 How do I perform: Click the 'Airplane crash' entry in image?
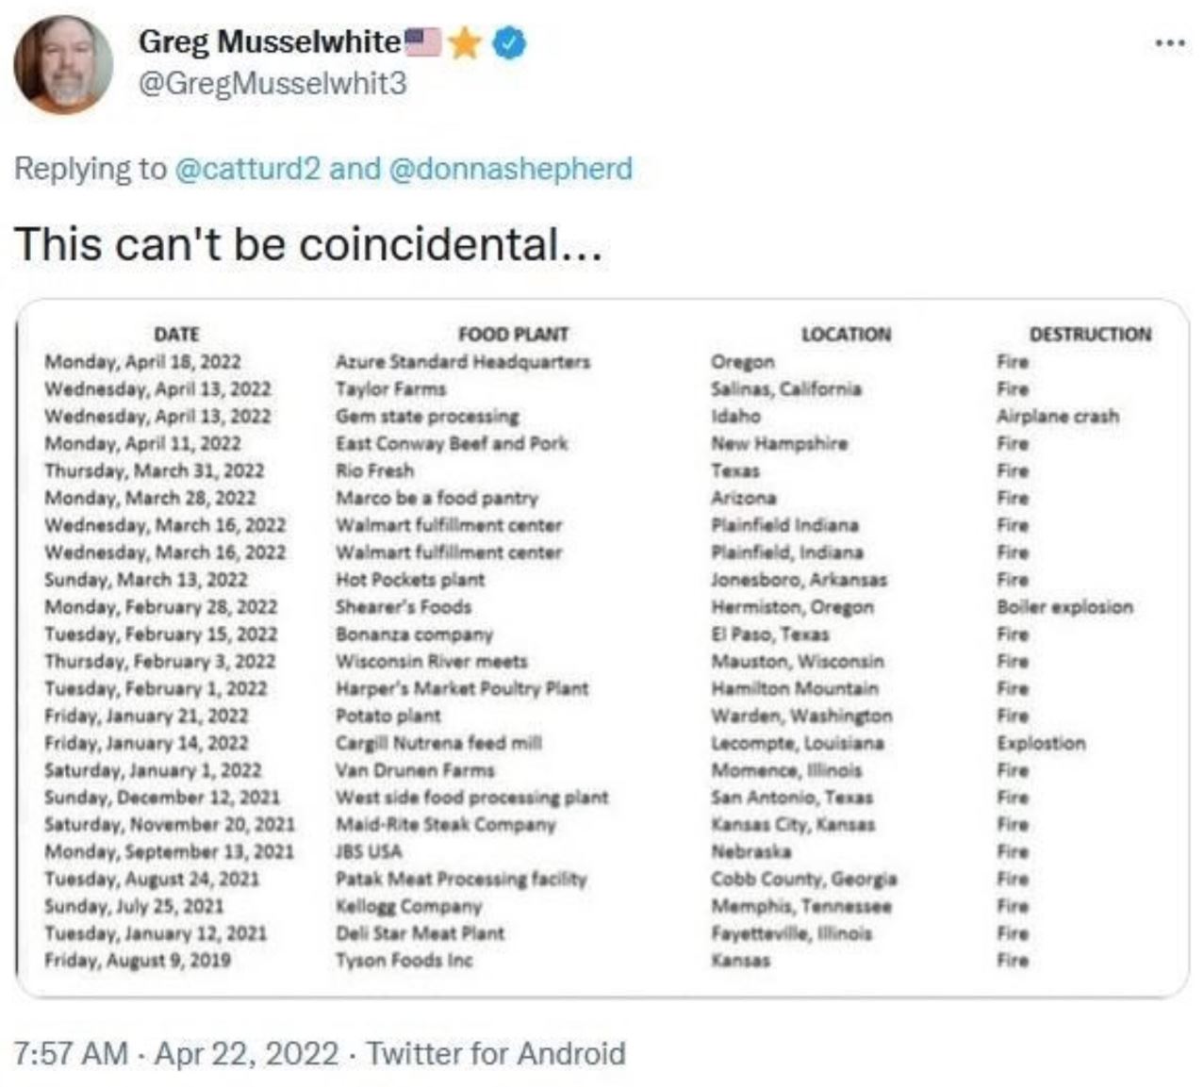(1058, 416)
